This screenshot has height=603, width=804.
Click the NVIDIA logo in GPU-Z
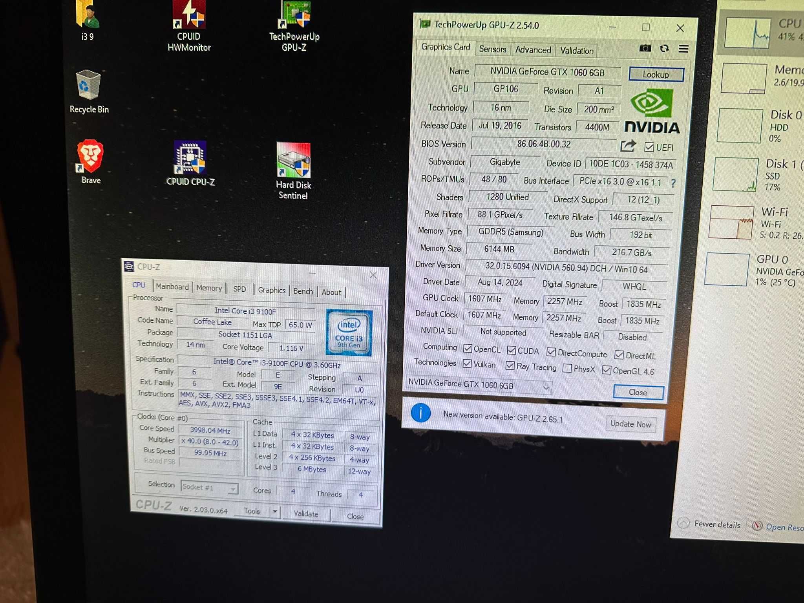652,111
